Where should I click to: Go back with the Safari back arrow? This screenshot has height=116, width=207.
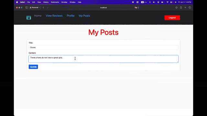43,7
